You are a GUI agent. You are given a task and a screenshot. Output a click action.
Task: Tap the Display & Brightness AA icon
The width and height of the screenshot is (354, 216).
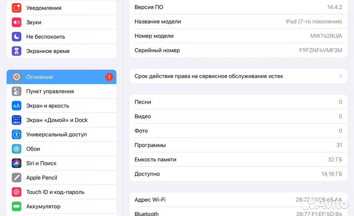tap(17, 106)
